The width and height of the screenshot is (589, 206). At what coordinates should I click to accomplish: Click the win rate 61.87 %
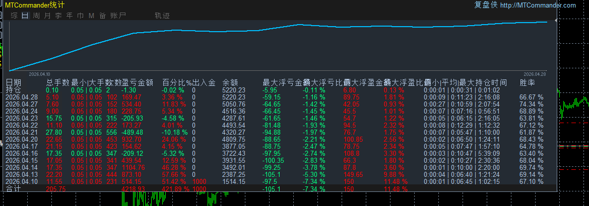pyautogui.click(x=531, y=132)
